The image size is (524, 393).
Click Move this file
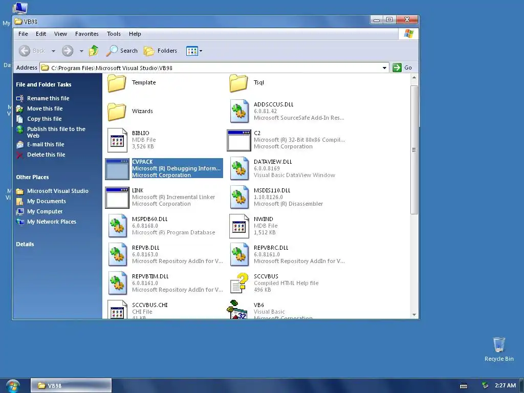click(x=45, y=108)
